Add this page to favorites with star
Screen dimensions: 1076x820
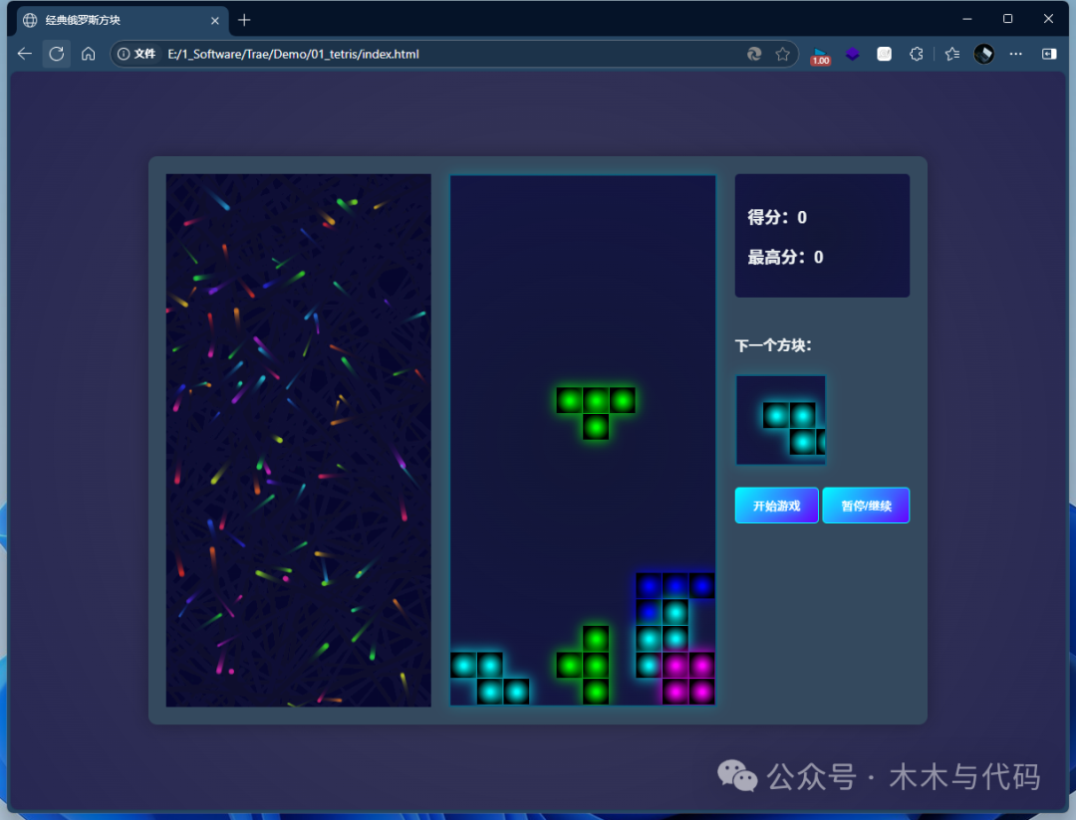[782, 54]
